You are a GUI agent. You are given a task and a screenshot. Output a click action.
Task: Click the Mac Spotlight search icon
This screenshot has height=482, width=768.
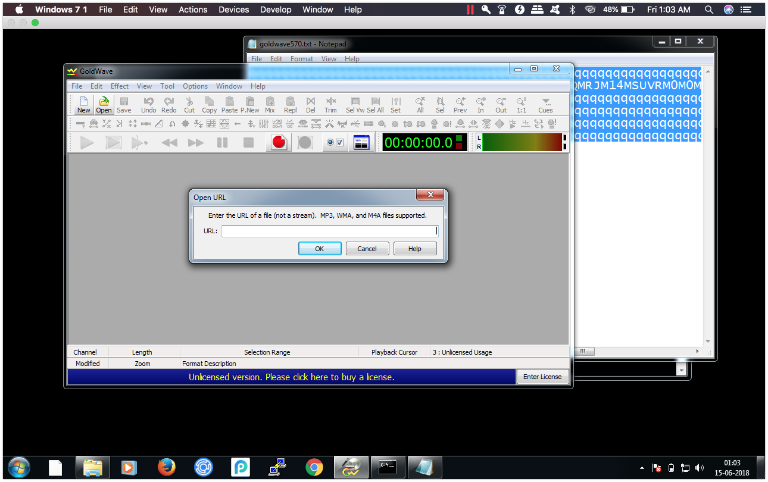tap(708, 10)
